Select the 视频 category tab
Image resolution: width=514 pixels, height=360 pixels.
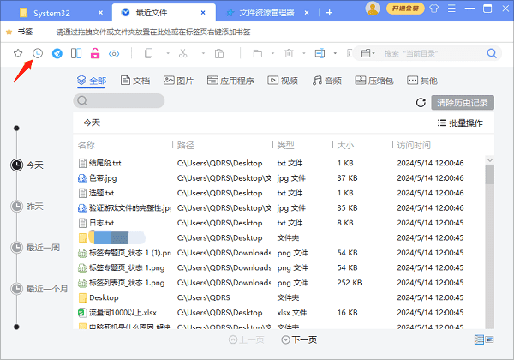click(x=283, y=81)
